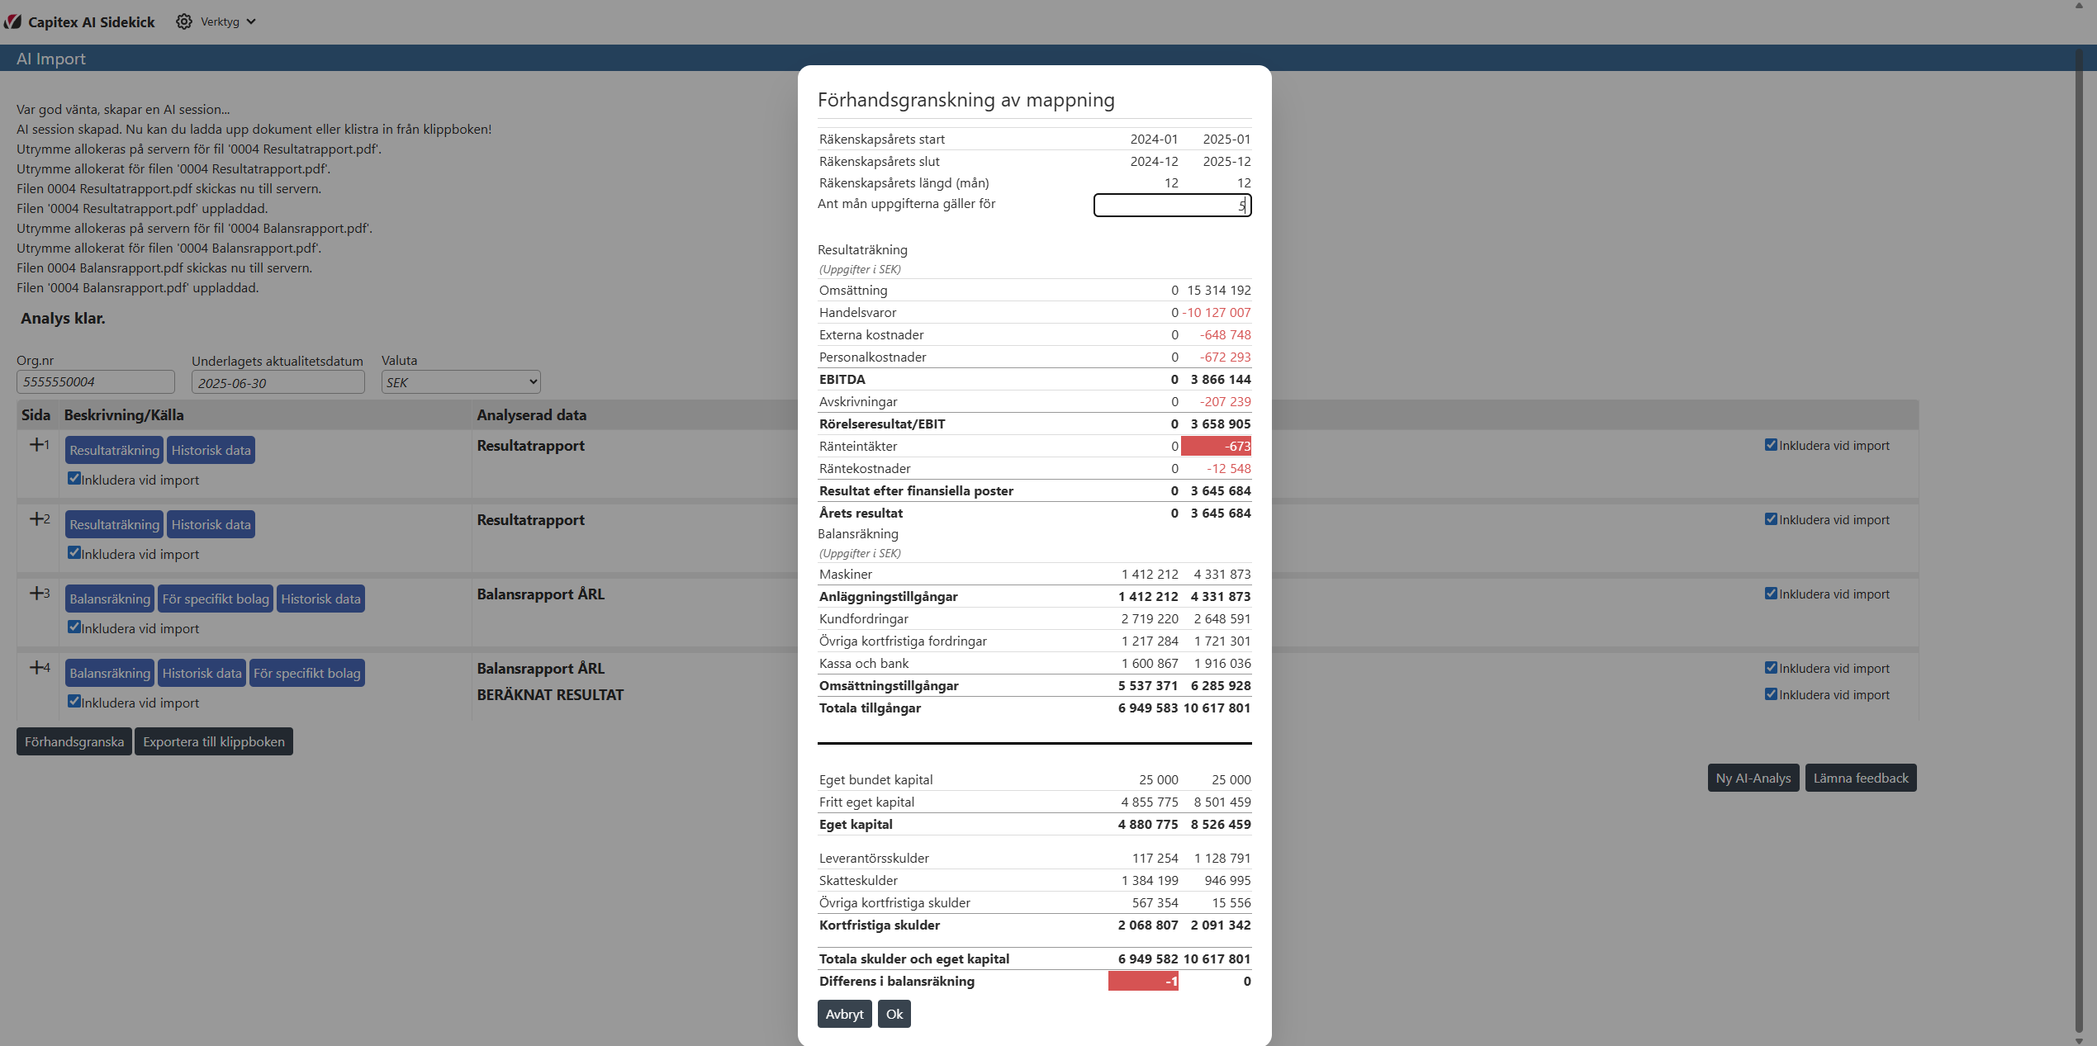This screenshot has width=2097, height=1046.
Task: Click the red Differens i balansräkning cell
Action: point(1143,981)
